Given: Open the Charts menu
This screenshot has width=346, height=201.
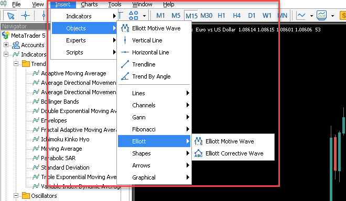Looking at the screenshot, I should tap(89, 4).
